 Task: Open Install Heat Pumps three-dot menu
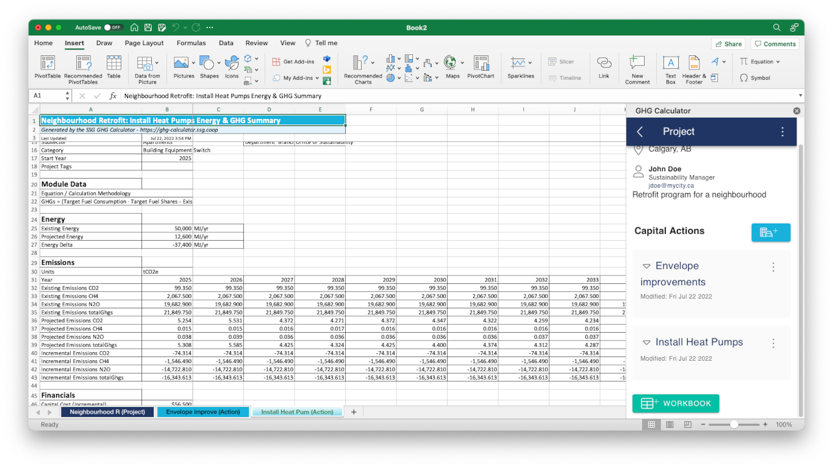click(773, 343)
